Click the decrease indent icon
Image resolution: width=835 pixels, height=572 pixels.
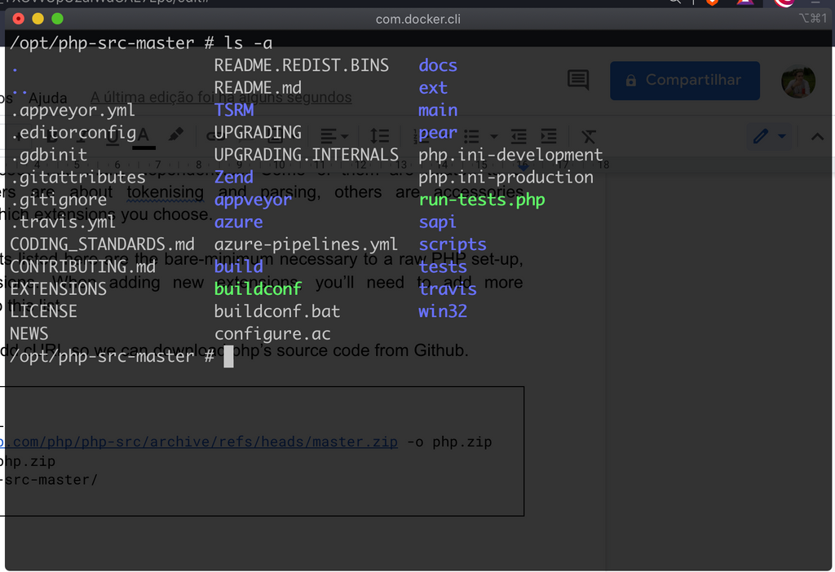click(x=519, y=137)
